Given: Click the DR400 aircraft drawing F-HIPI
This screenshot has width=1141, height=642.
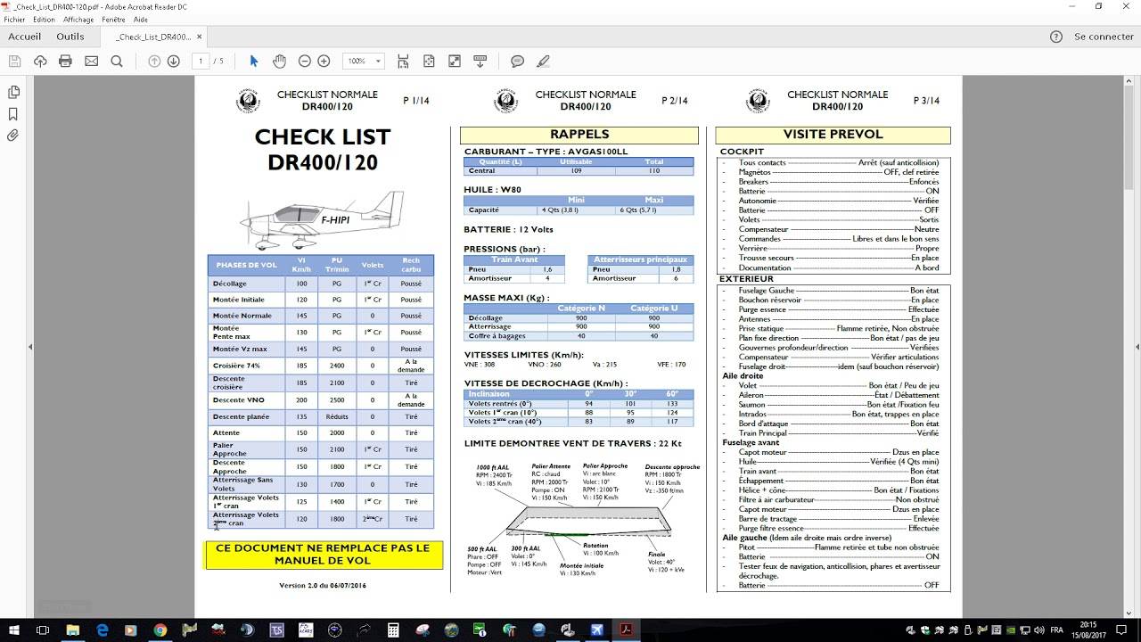Looking at the screenshot, I should [323, 219].
